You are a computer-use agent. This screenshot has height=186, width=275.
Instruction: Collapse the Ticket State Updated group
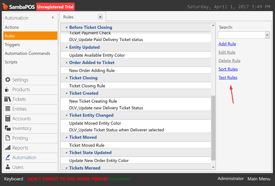point(67,153)
